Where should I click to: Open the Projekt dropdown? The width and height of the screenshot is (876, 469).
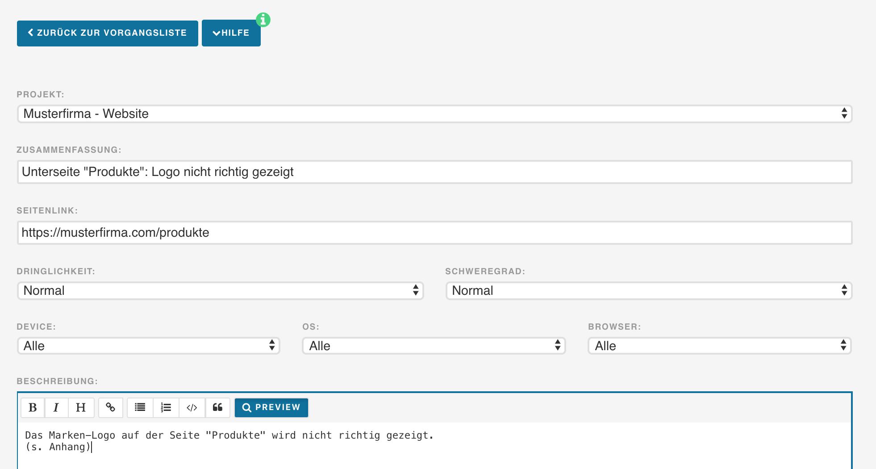pos(434,113)
